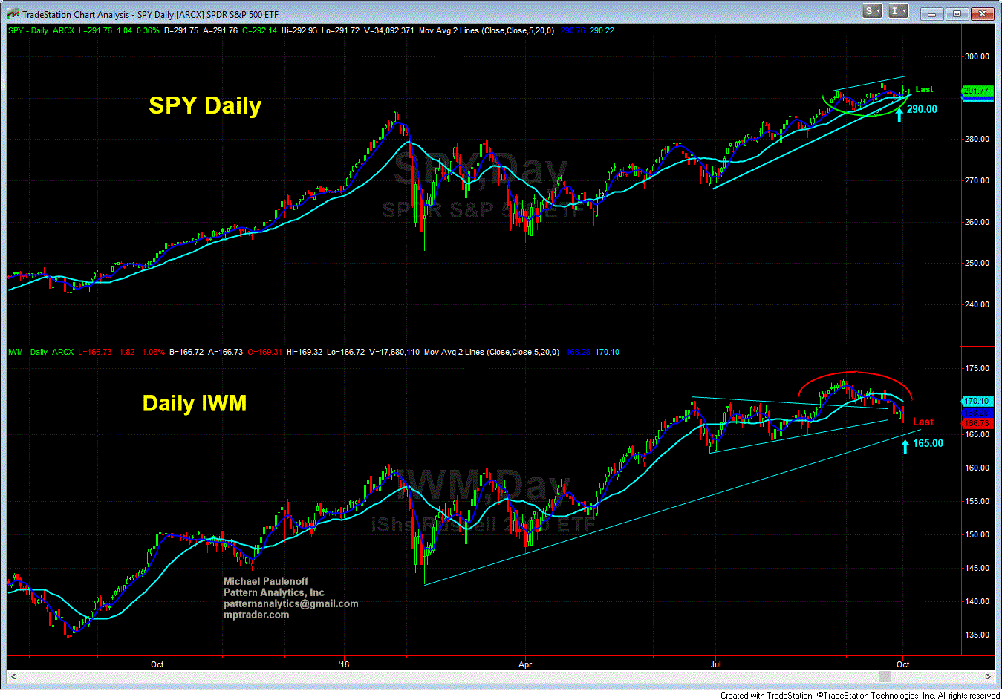Select the 'IWM - Daily ARCX' status label
1002x700 pixels.
(41, 352)
